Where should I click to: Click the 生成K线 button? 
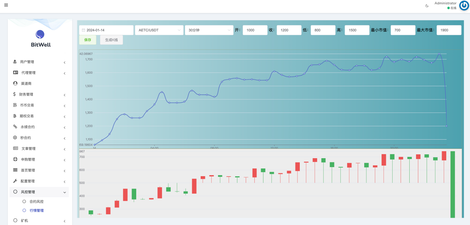coord(111,40)
